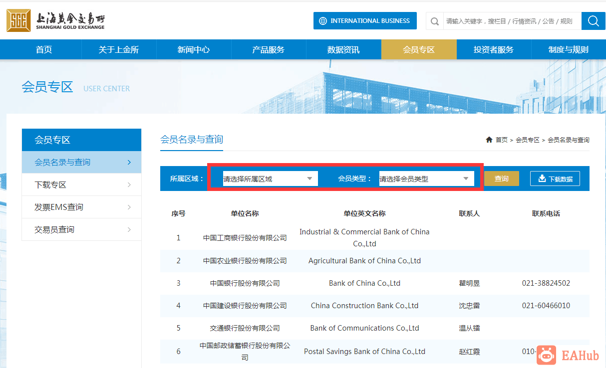Click the blue search magnifier button
The width and height of the screenshot is (606, 368).
(x=594, y=21)
